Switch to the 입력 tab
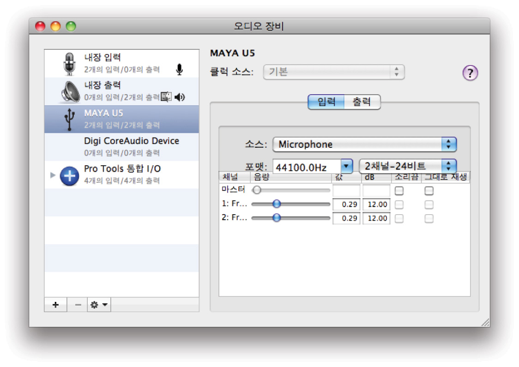Viewport: 519px width, 367px height. click(326, 102)
